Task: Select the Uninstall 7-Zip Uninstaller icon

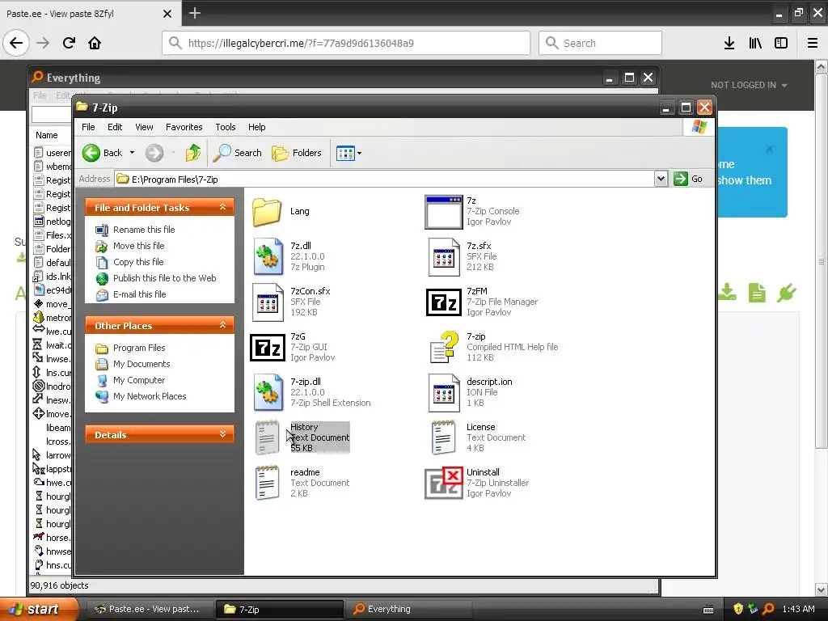Action: [444, 483]
